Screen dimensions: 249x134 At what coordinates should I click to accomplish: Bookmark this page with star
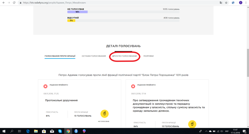(x=226, y=3)
